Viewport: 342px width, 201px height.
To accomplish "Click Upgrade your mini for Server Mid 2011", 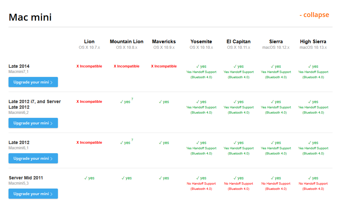I will tap(33, 194).
